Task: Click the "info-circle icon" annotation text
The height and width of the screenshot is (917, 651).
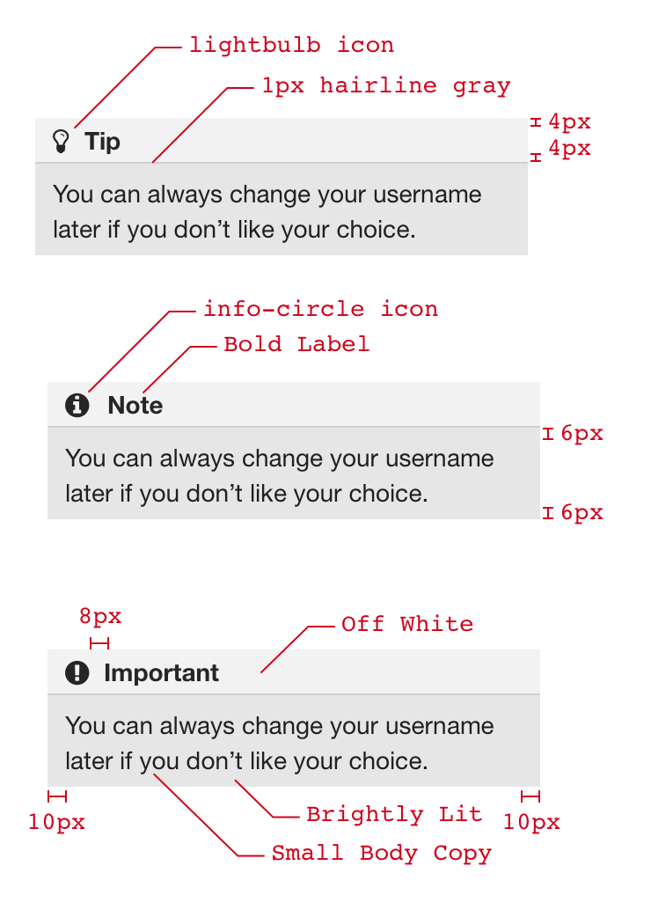Action: pyautogui.click(x=320, y=309)
